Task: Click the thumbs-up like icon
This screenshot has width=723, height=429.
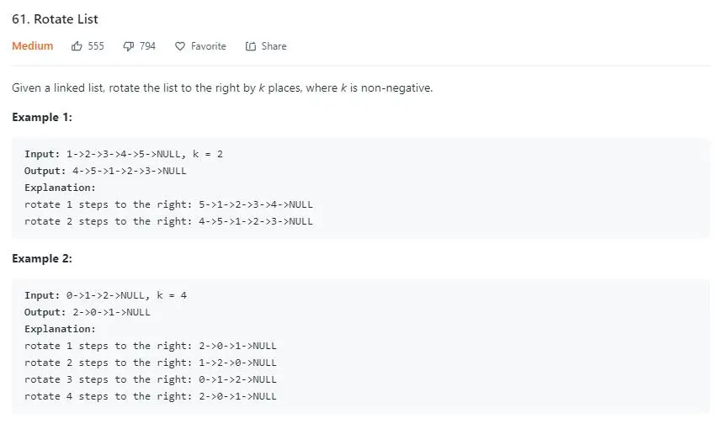Action: click(x=77, y=46)
